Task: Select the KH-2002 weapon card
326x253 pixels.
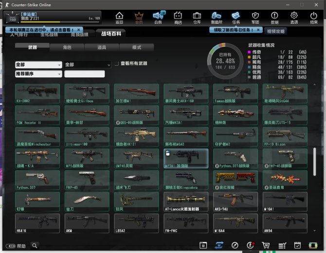Action: [x=37, y=93]
